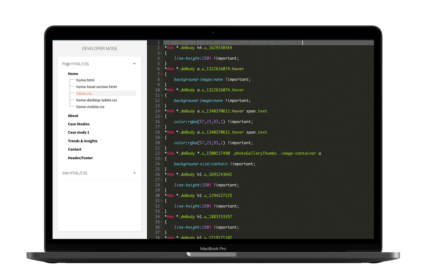Screen dimensions: 424x278
Task: Click the h4.u_1629330364 selector on line 2
Action: point(215,47)
